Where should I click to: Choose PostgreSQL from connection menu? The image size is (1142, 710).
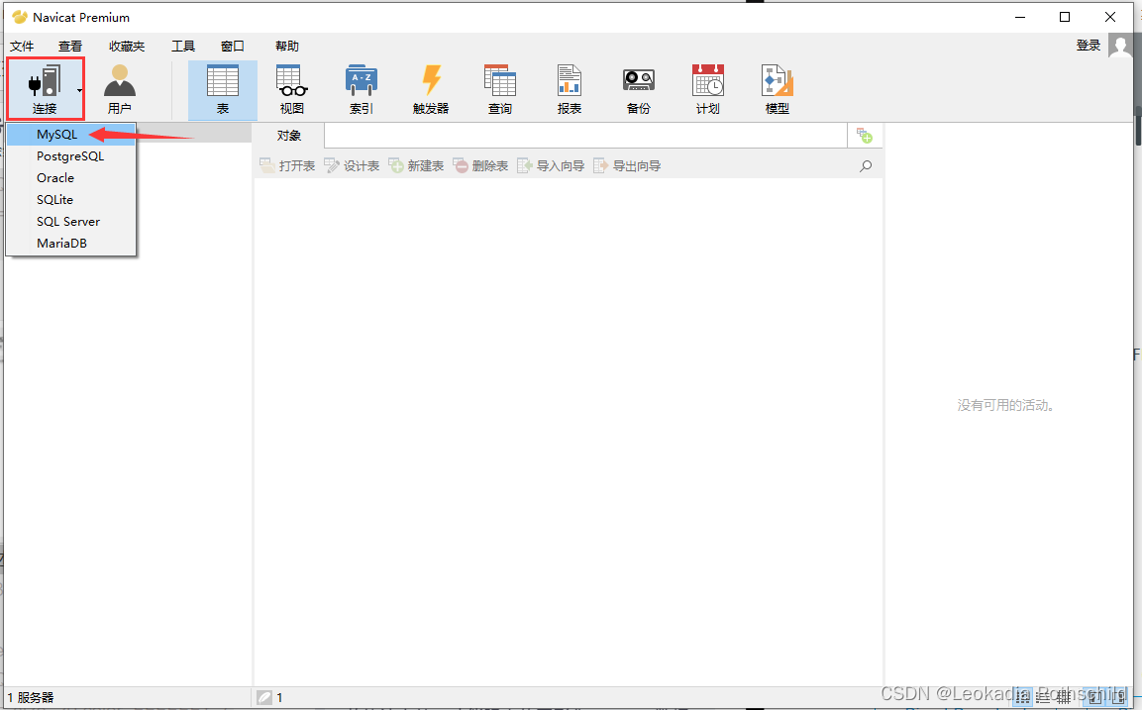tap(70, 156)
